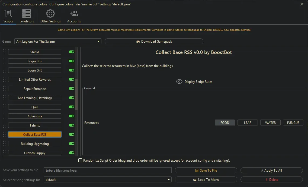Toggle the Login Box script off
308x187 pixels.
coord(72,61)
